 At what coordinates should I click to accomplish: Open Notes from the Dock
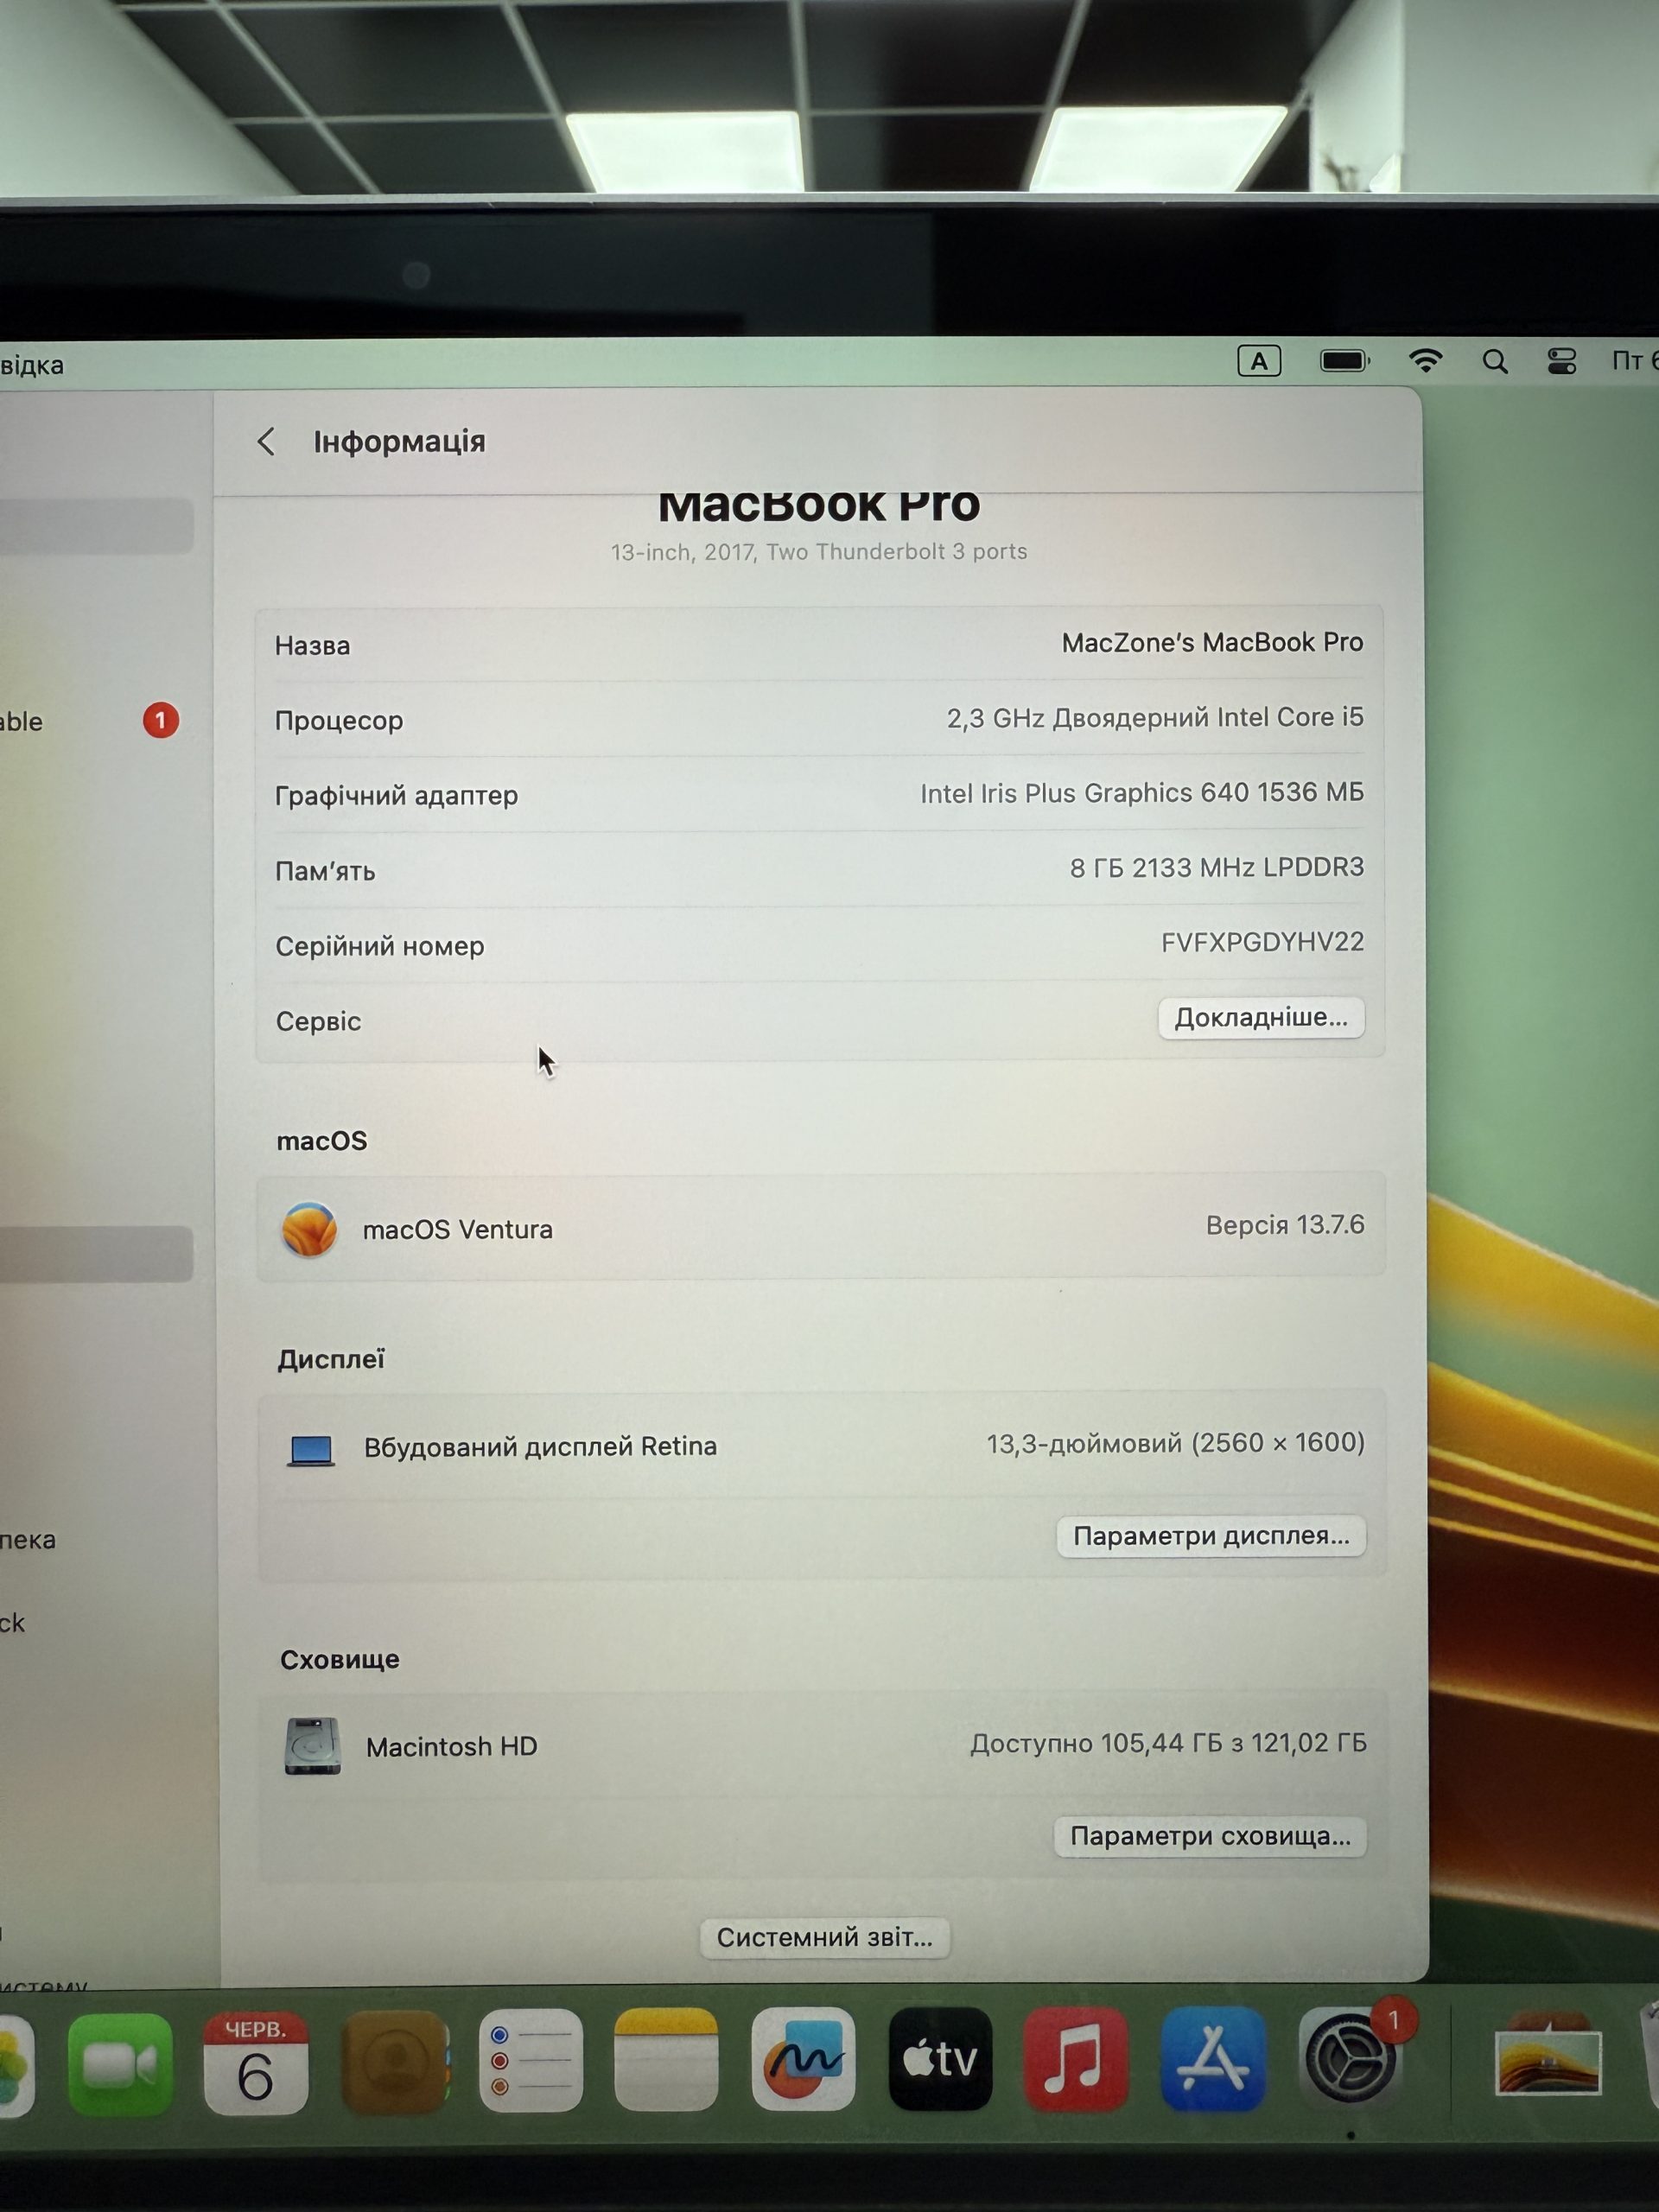tap(666, 2059)
